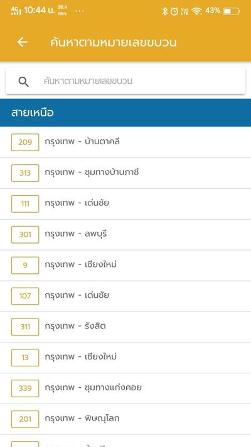
Task: Tap the magnifier search icon
Action: click(x=24, y=82)
